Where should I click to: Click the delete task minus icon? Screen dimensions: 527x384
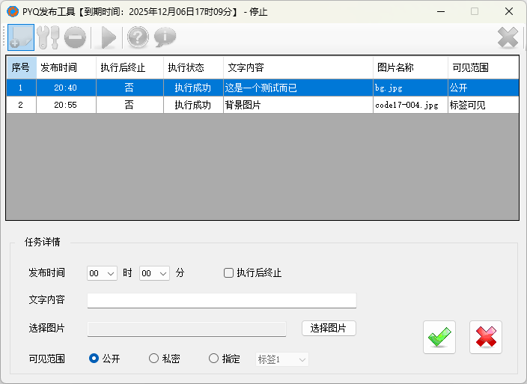pos(75,37)
